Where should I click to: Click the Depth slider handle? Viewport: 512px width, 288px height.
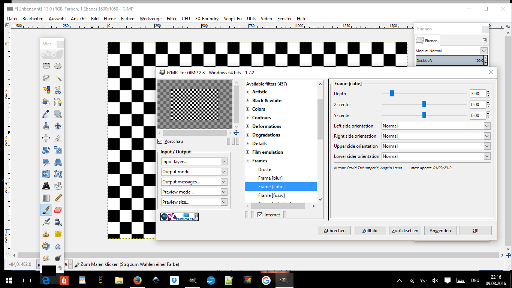pos(392,94)
